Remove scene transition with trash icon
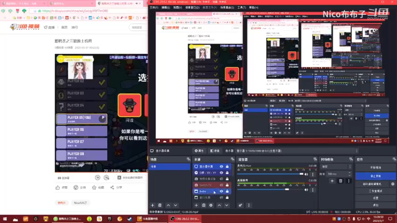This screenshot has height=223, width=397. click(340, 181)
